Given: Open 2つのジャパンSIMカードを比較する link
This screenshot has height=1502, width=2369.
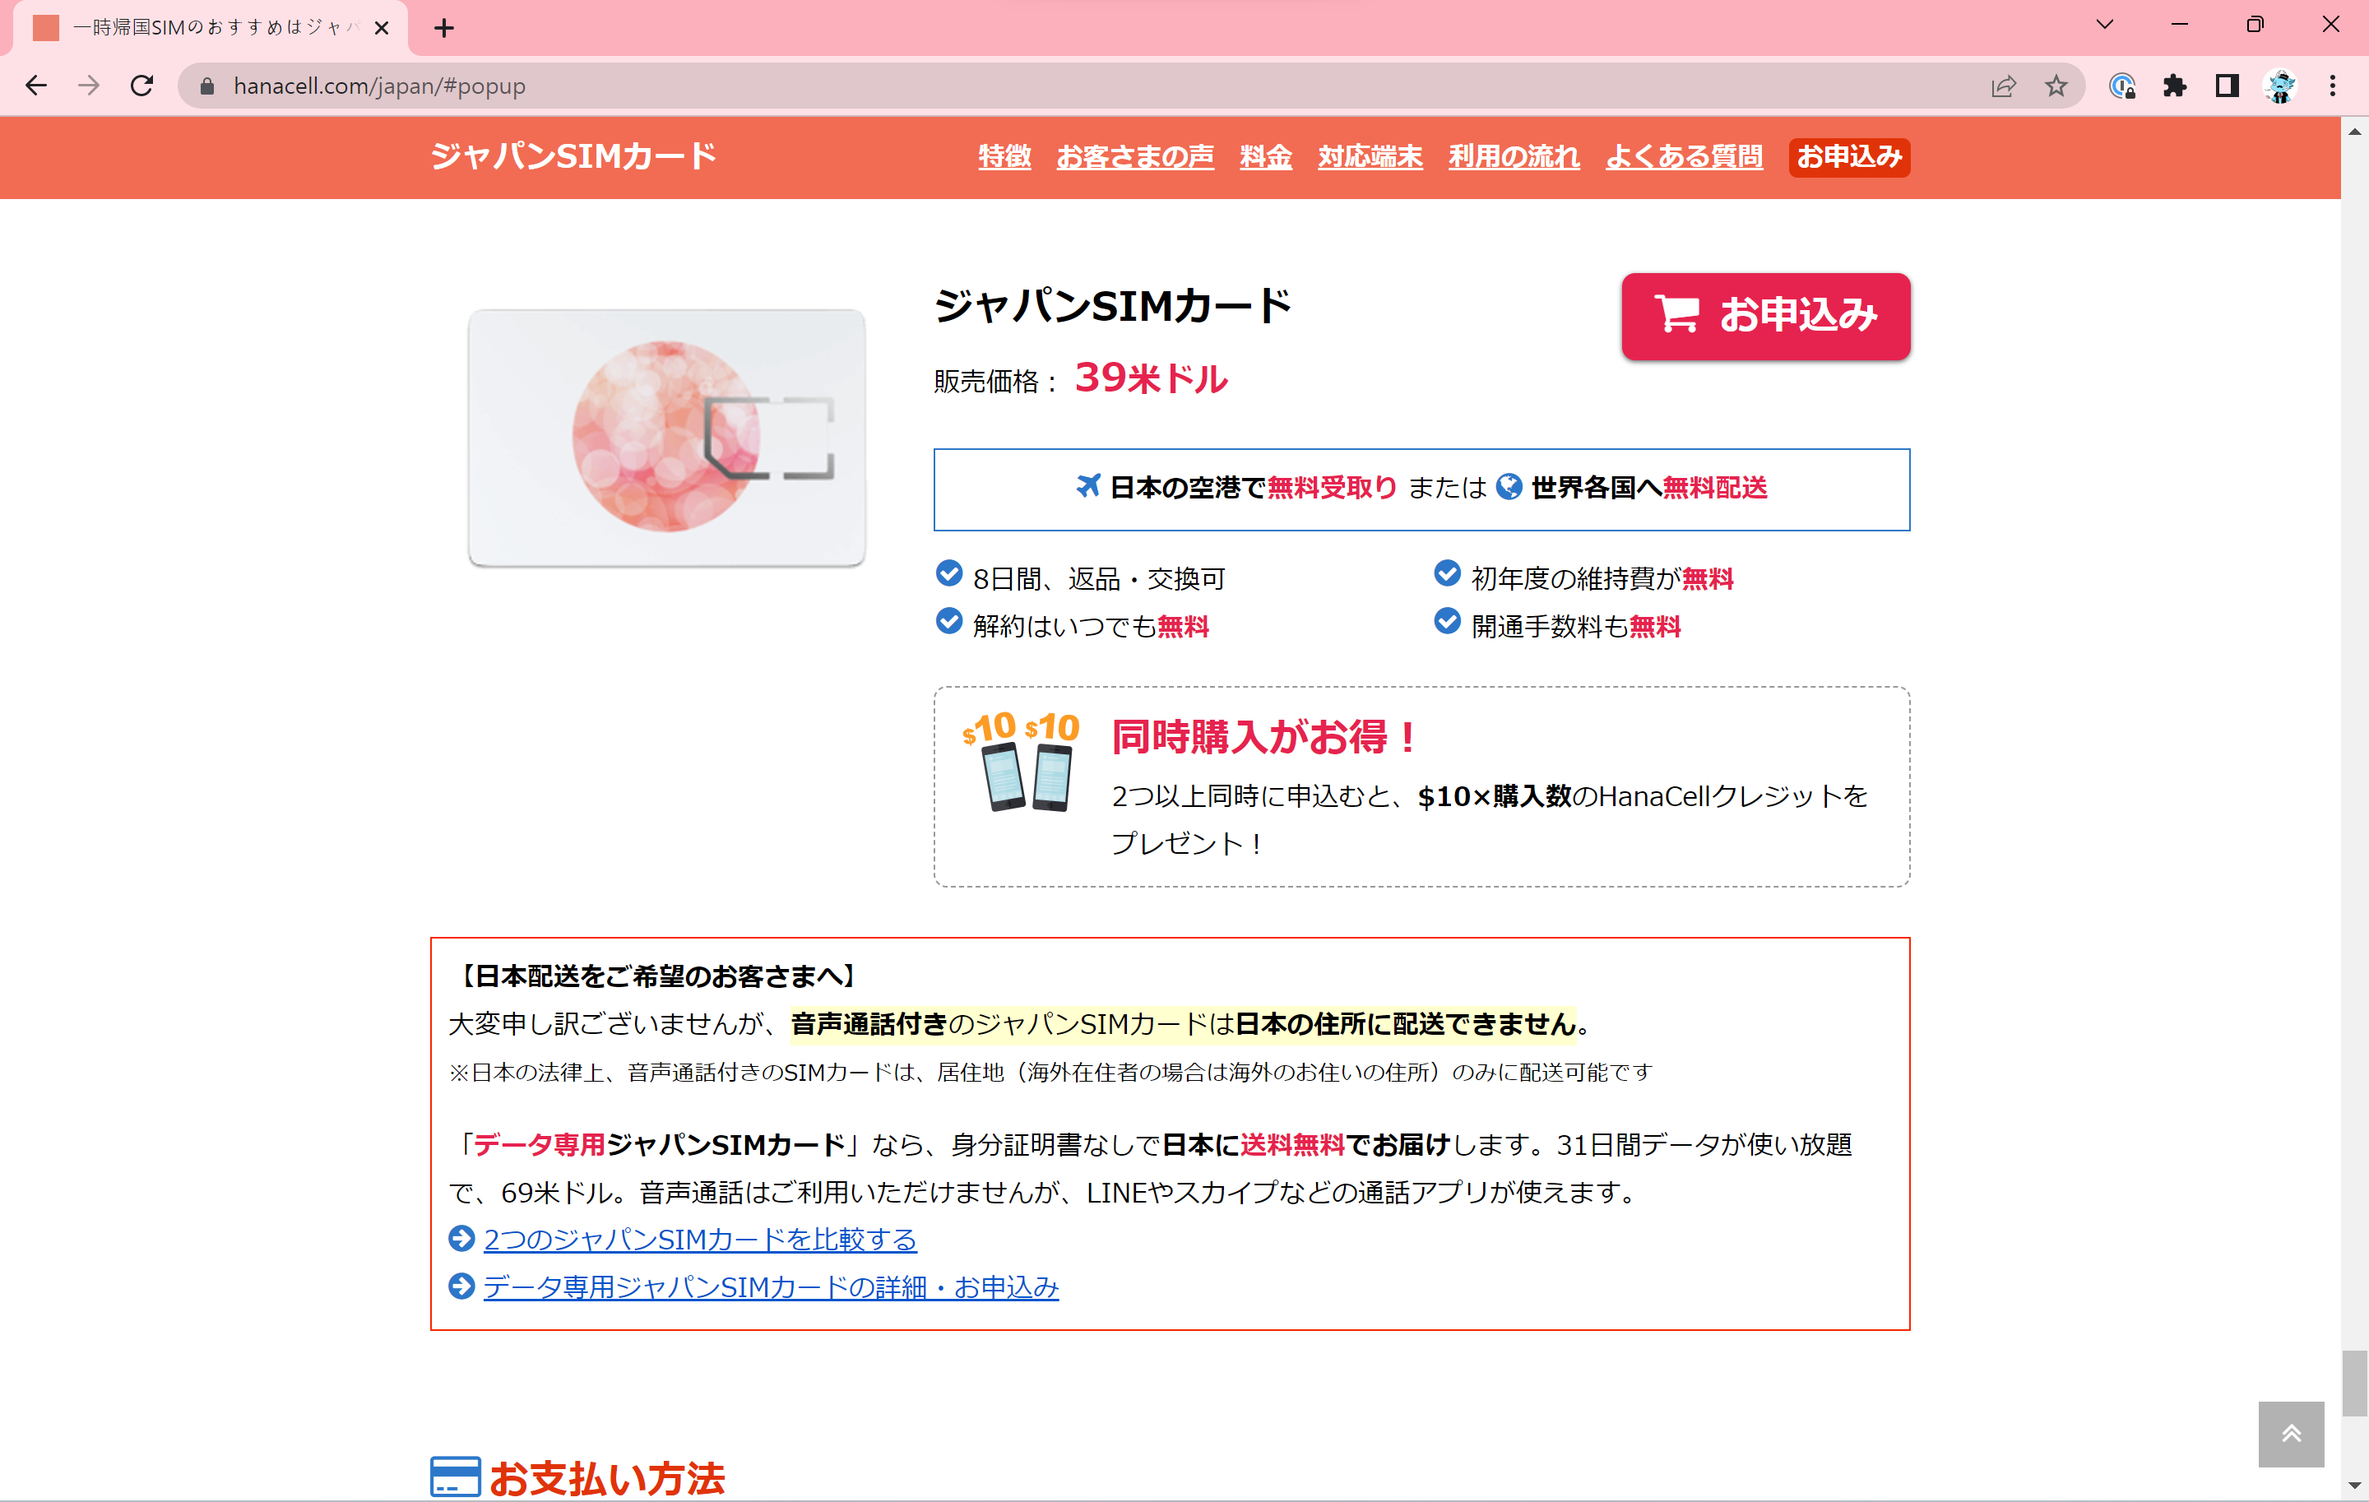Looking at the screenshot, I should (x=699, y=1240).
